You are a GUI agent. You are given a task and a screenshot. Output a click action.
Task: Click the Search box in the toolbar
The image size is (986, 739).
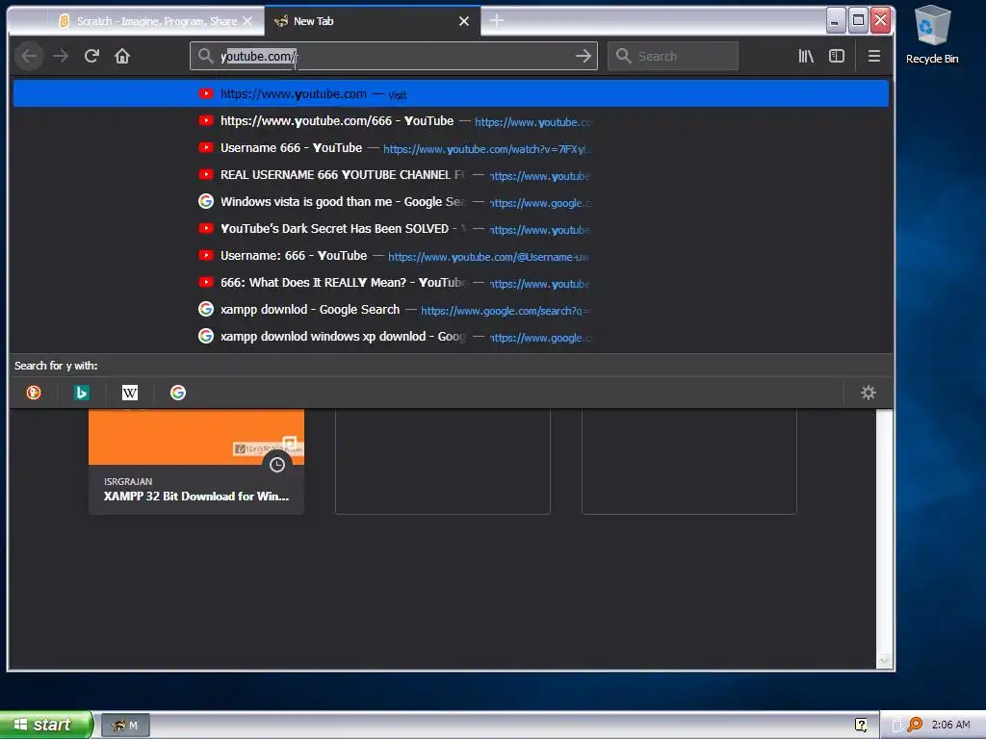(673, 56)
